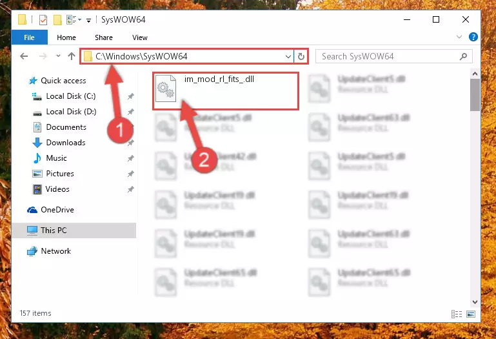Refresh the SysWOW64 folder
Viewport: 496px width, 339px height.
tap(301, 57)
